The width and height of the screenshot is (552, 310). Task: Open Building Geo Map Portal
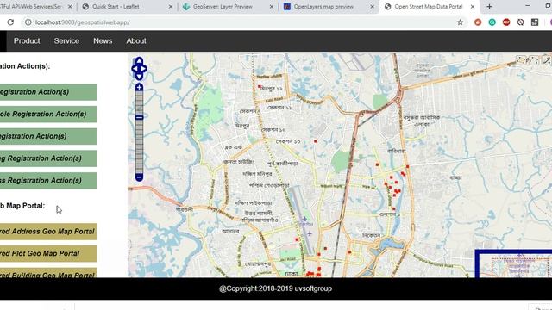(48, 273)
